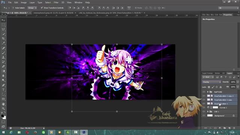Toggle Background layer visibility eye
Screen dimensions: 240x135
click(x=204, y=115)
